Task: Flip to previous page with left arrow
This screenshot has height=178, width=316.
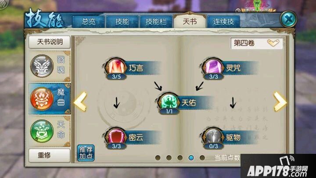Action: coord(80,102)
